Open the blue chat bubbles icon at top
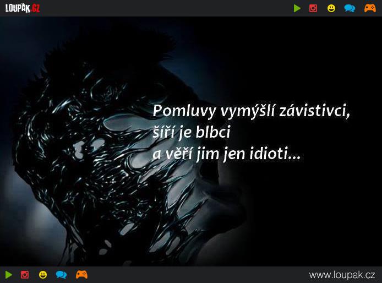The width and height of the screenshot is (382, 283). [x=350, y=8]
